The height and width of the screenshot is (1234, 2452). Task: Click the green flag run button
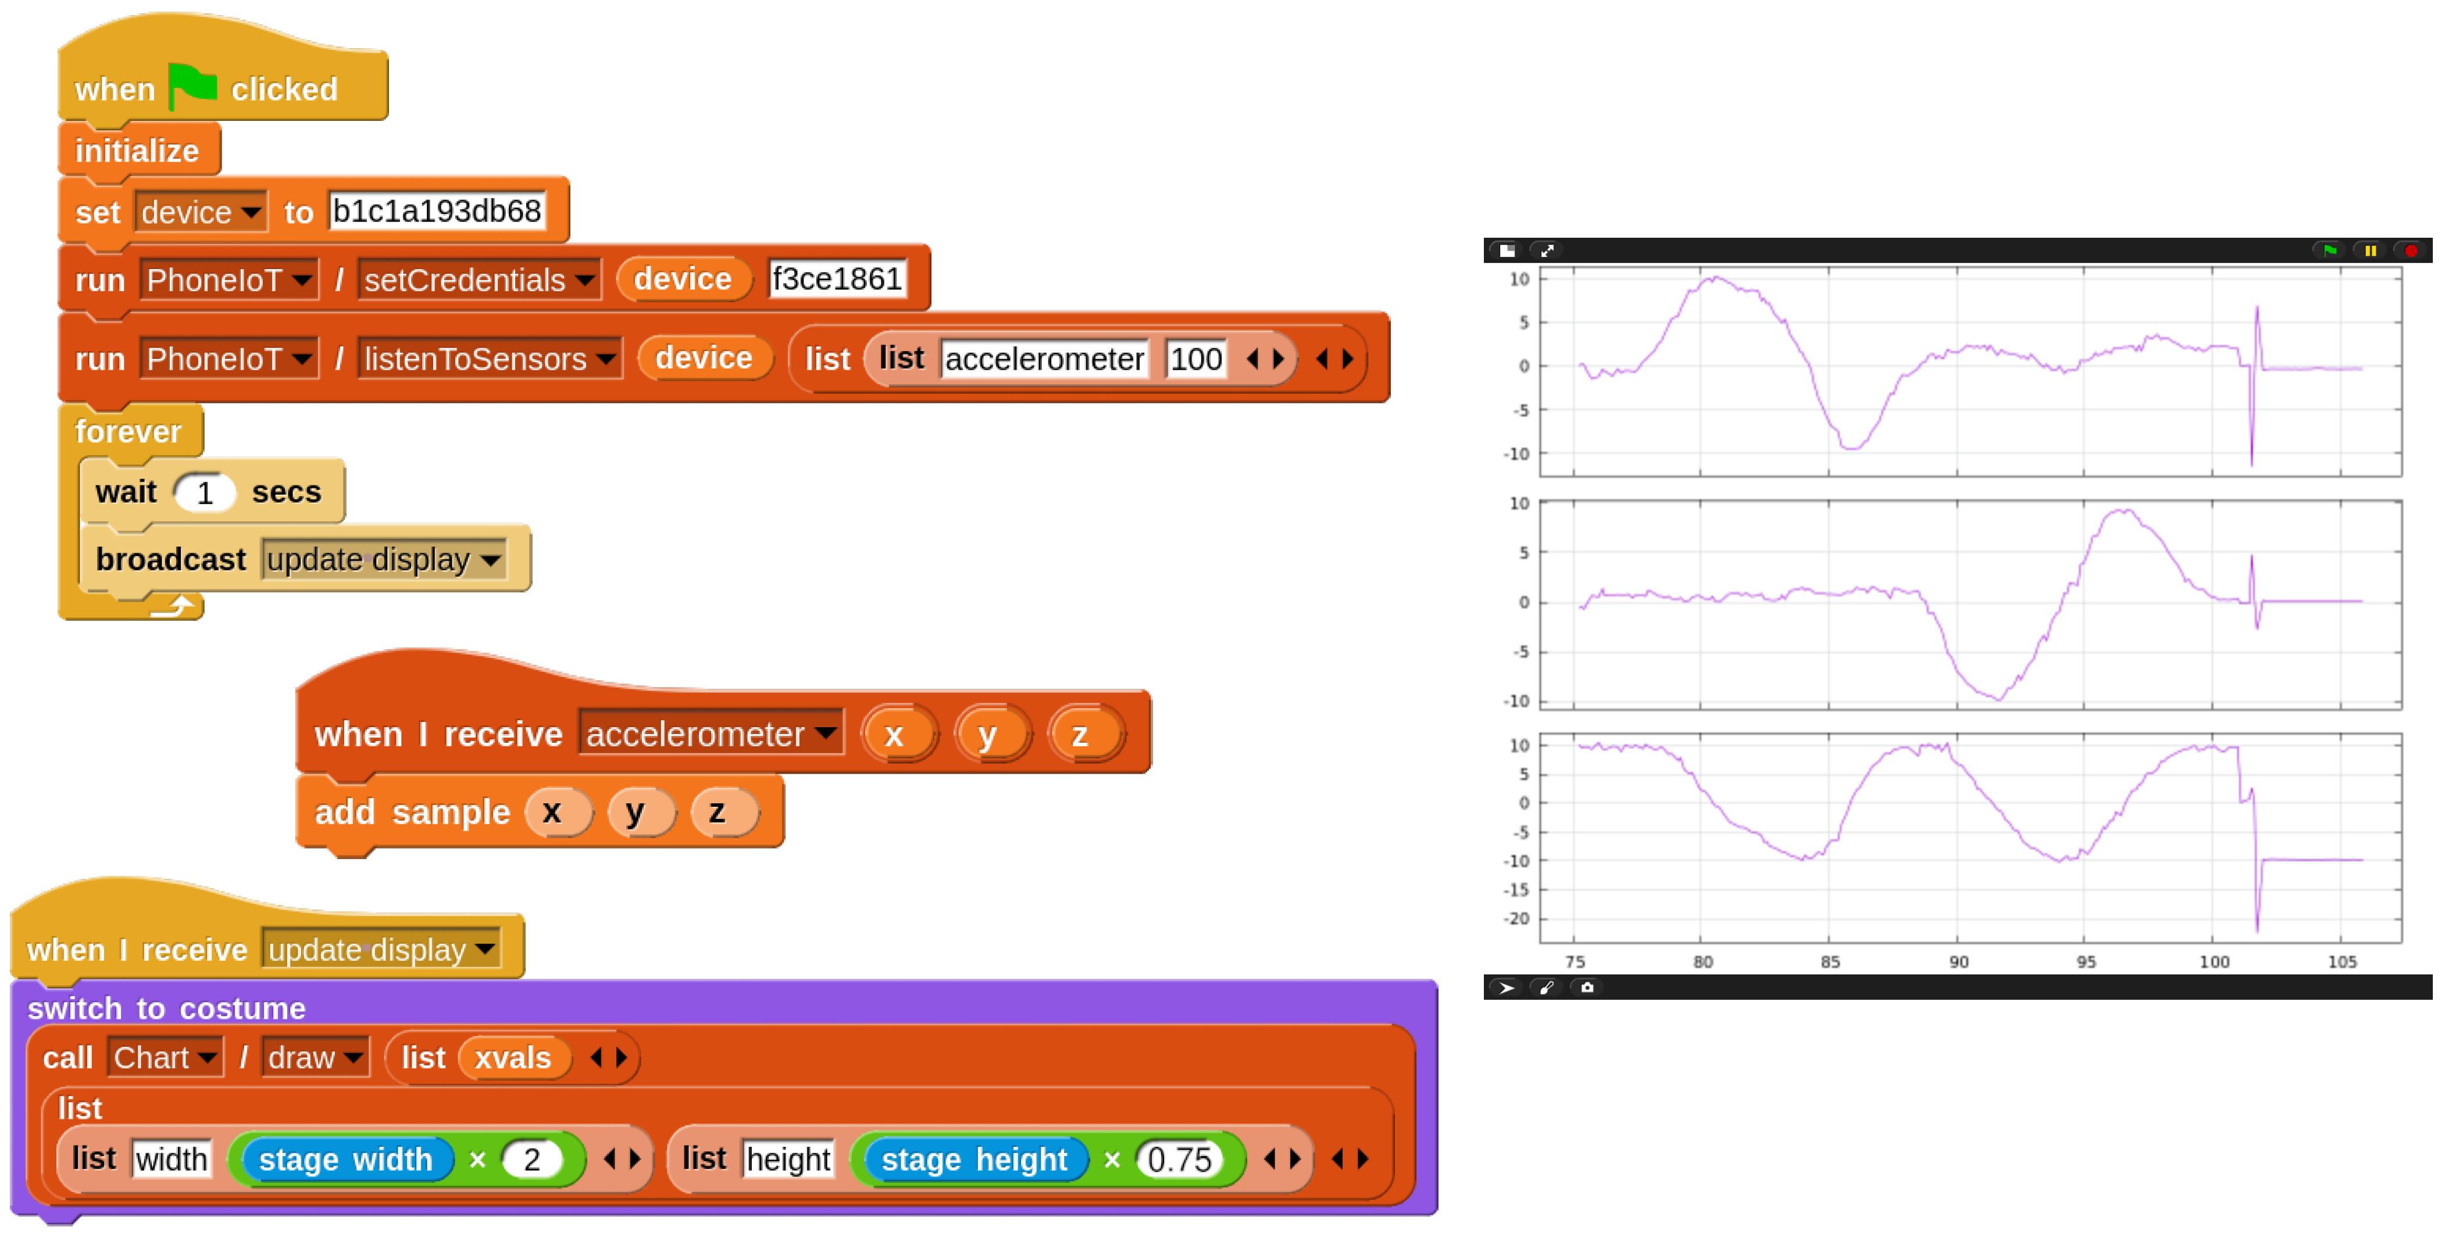coord(2329,250)
